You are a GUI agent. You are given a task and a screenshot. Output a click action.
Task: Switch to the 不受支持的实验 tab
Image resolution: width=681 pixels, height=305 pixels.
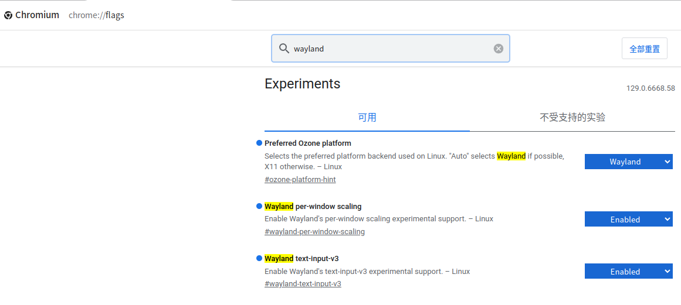572,118
